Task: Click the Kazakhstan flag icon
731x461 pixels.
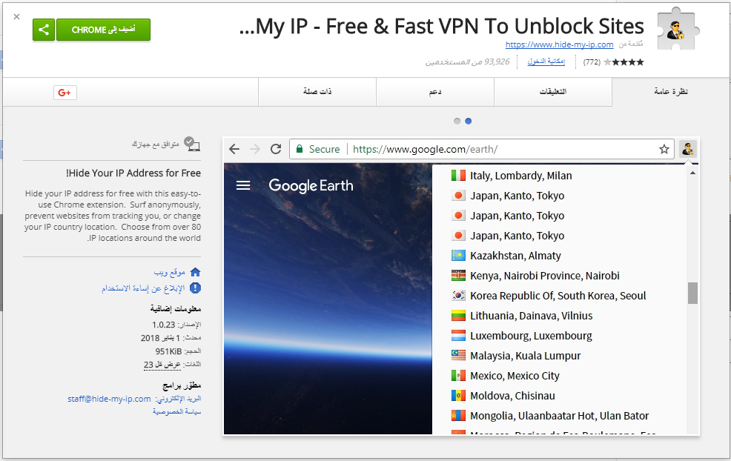Action: pyautogui.click(x=458, y=256)
